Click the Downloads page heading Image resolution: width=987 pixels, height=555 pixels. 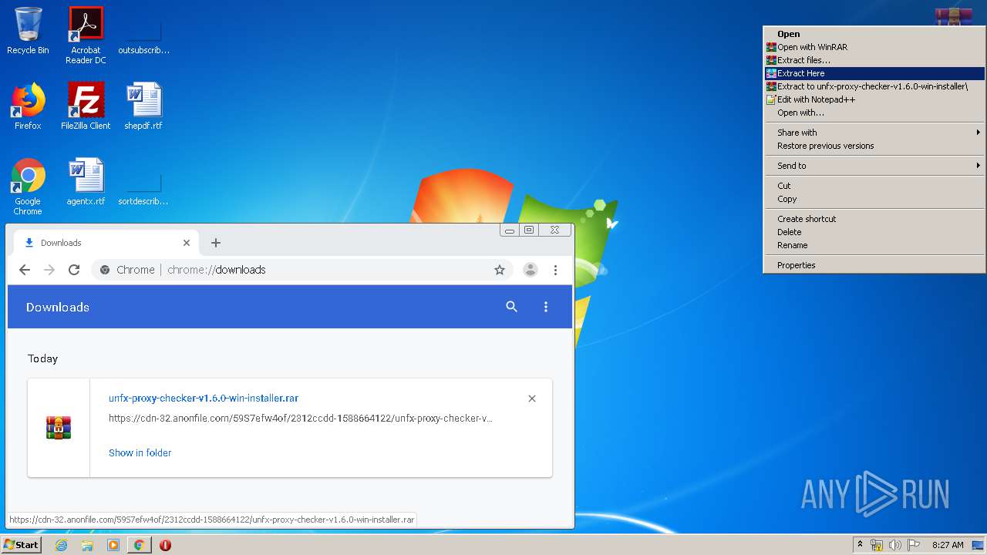coord(58,307)
